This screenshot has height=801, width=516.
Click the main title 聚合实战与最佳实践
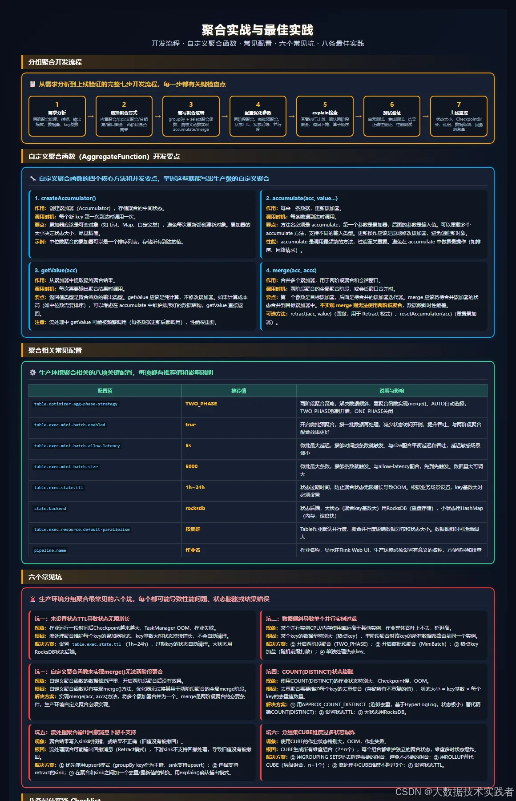pyautogui.click(x=258, y=30)
